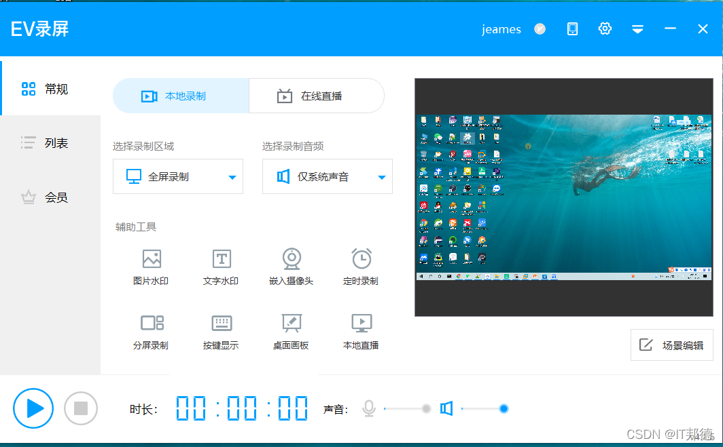Switch to the 本地录制 local recording tab
Viewport: 723px width, 447px height.
181,96
